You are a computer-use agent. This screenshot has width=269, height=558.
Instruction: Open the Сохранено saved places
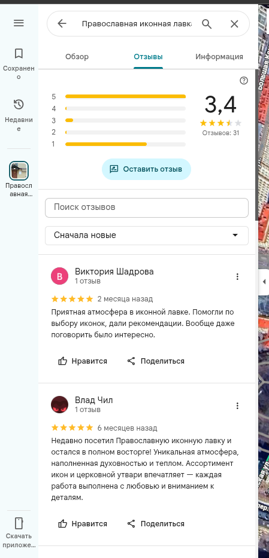pos(19,65)
